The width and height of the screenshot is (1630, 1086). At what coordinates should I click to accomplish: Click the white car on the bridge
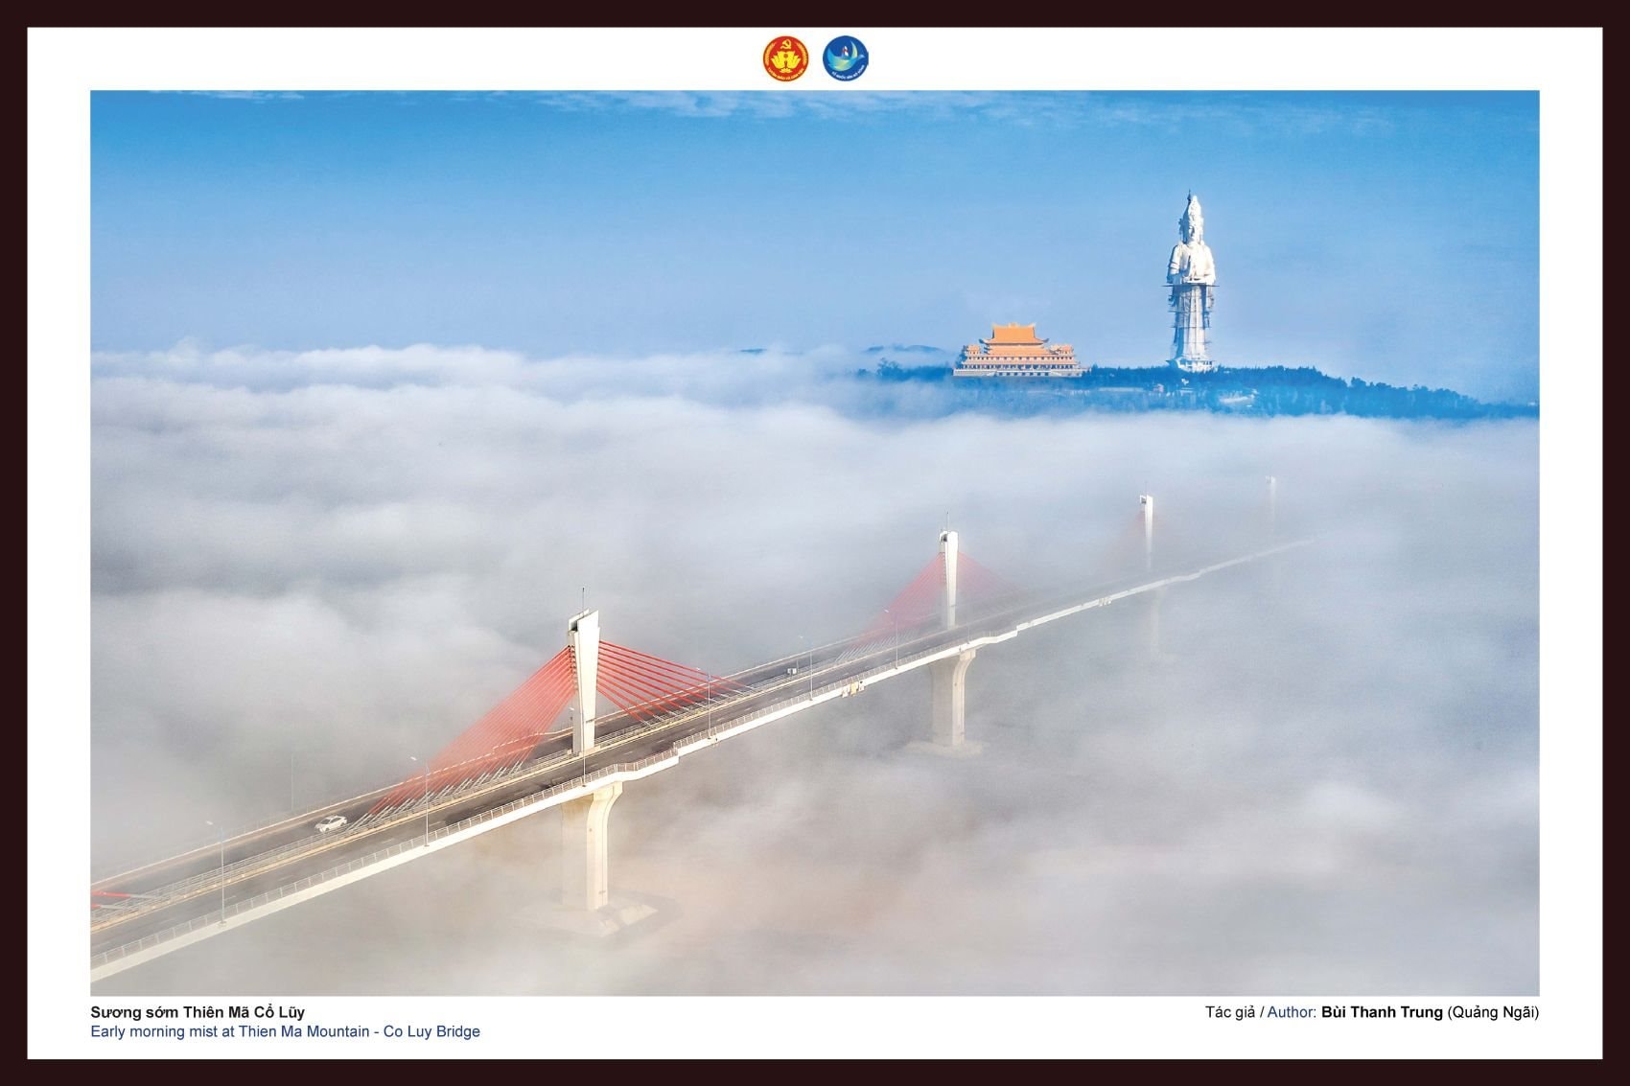coord(331,822)
